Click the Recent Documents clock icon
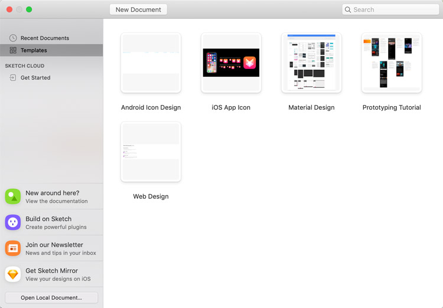443x308 pixels. coord(13,38)
